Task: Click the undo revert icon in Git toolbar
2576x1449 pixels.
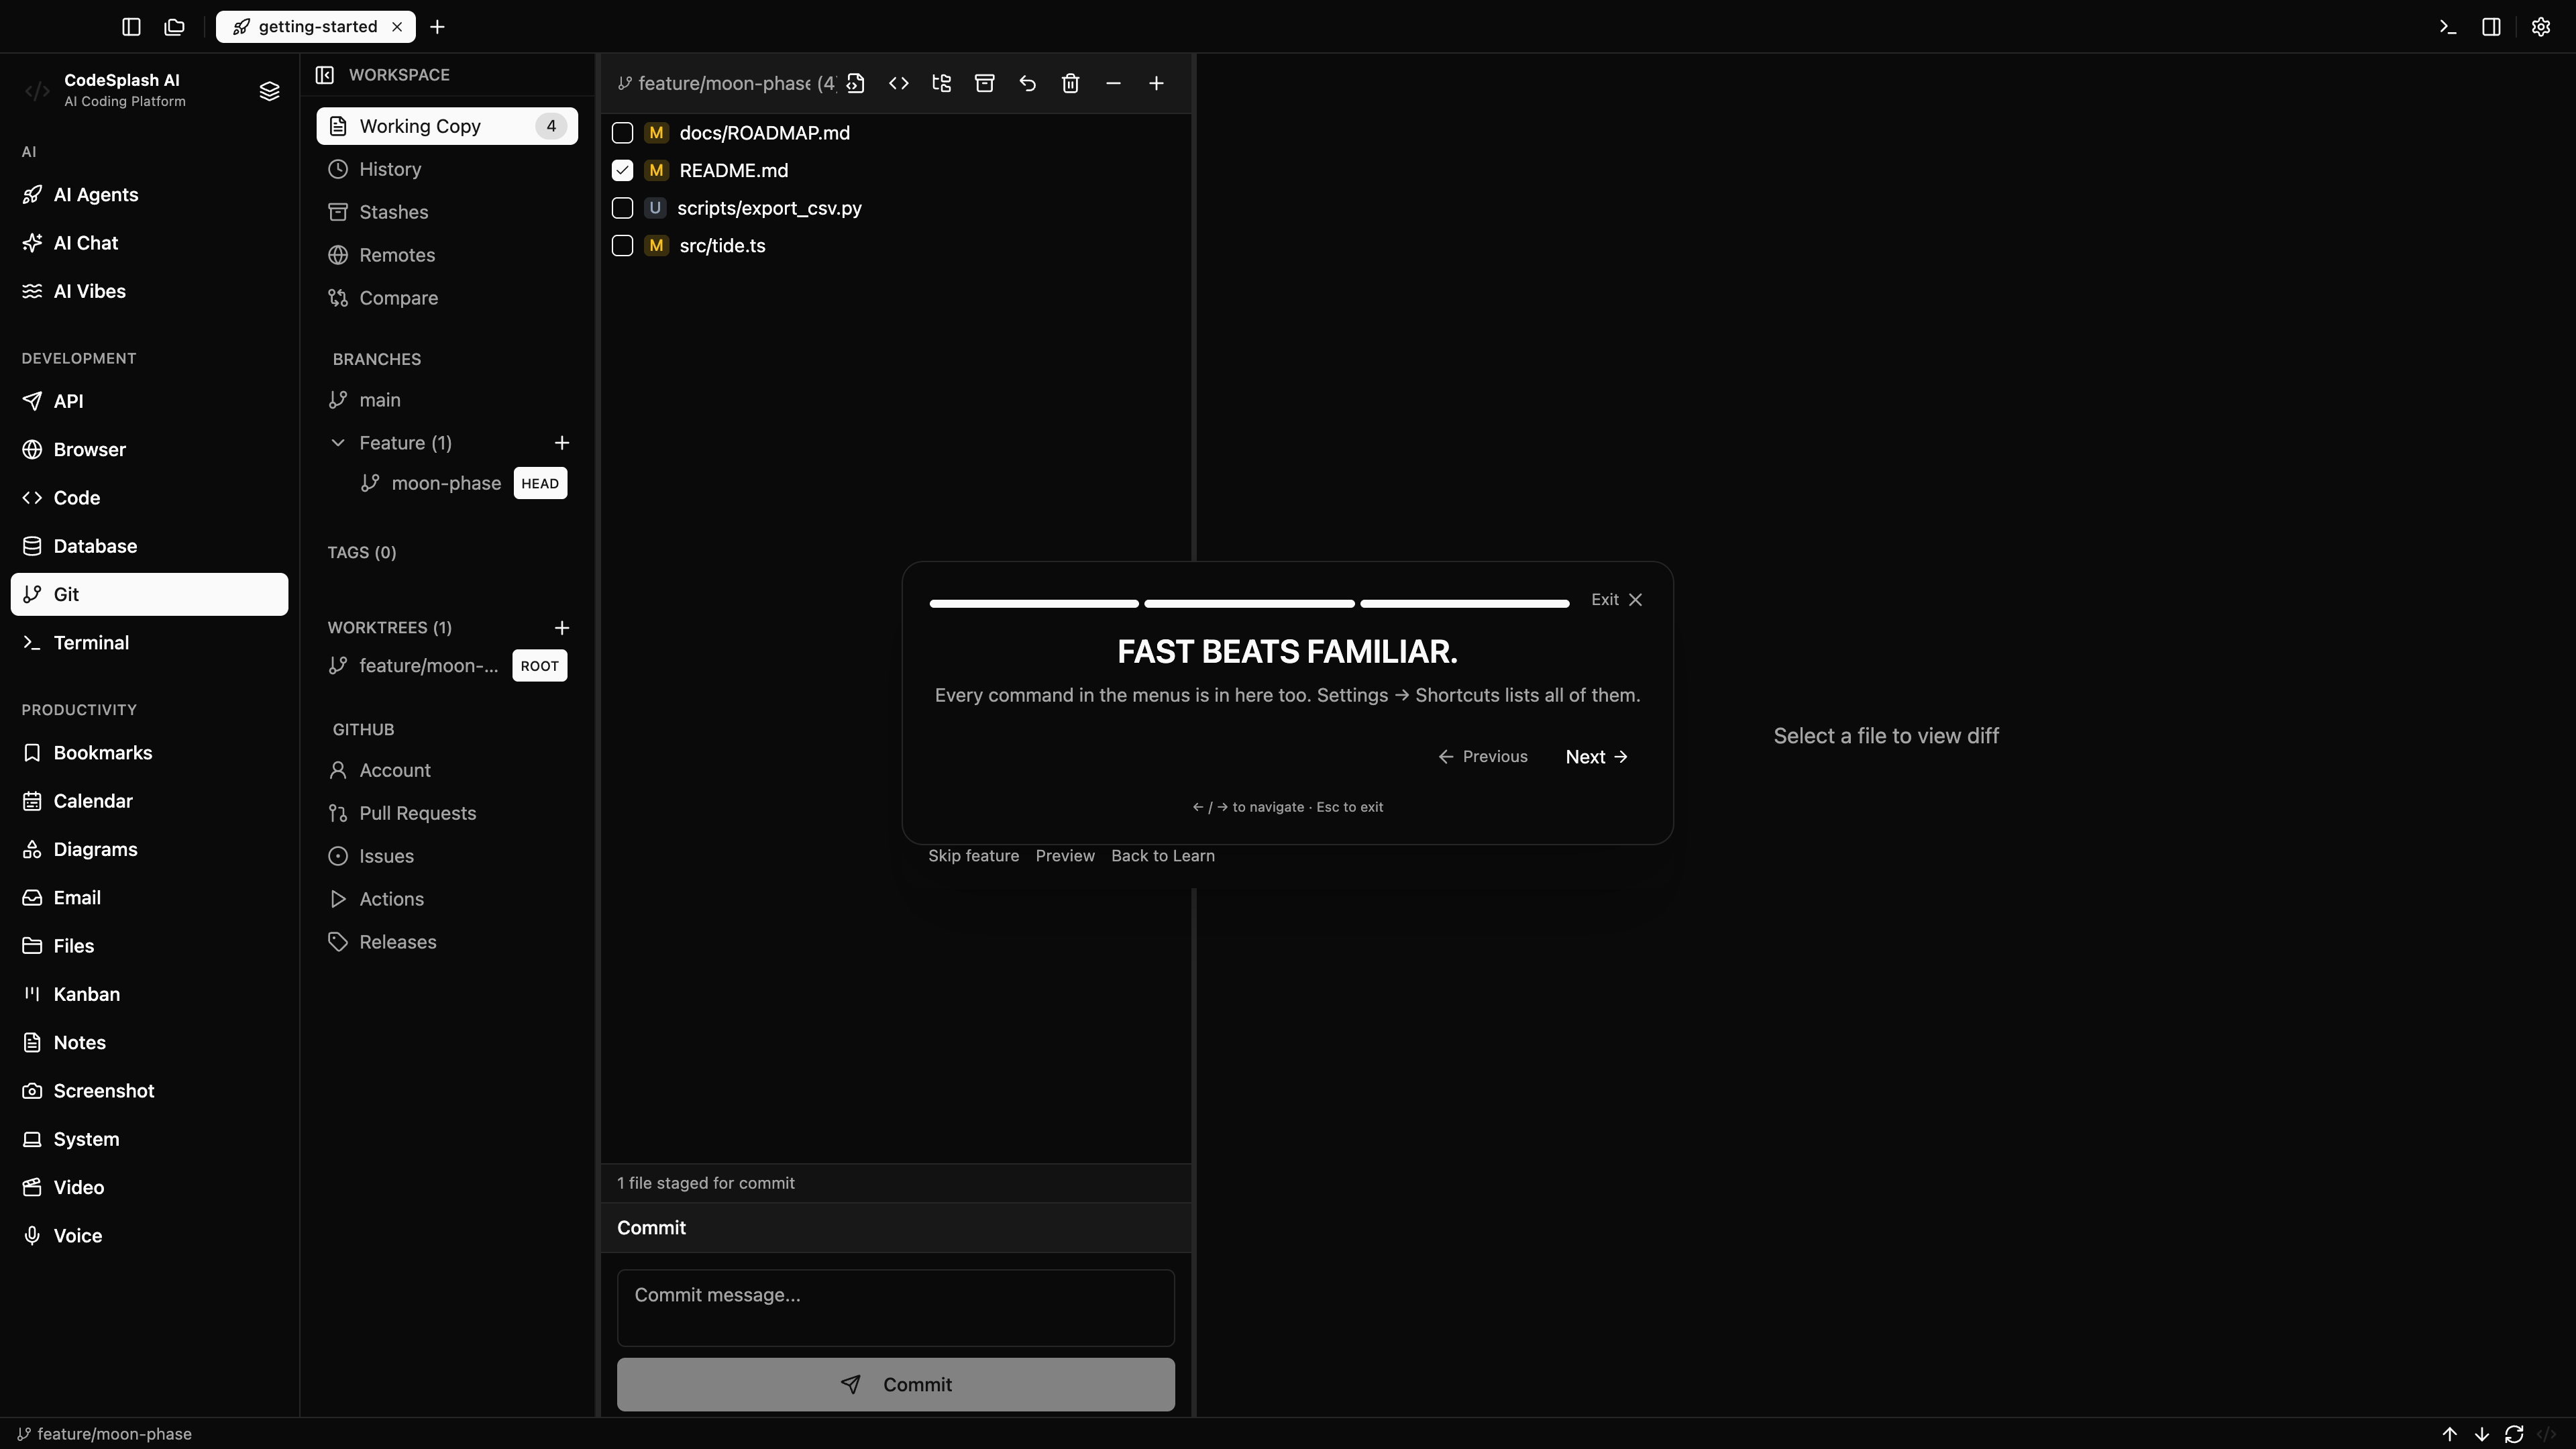Action: [x=1028, y=83]
